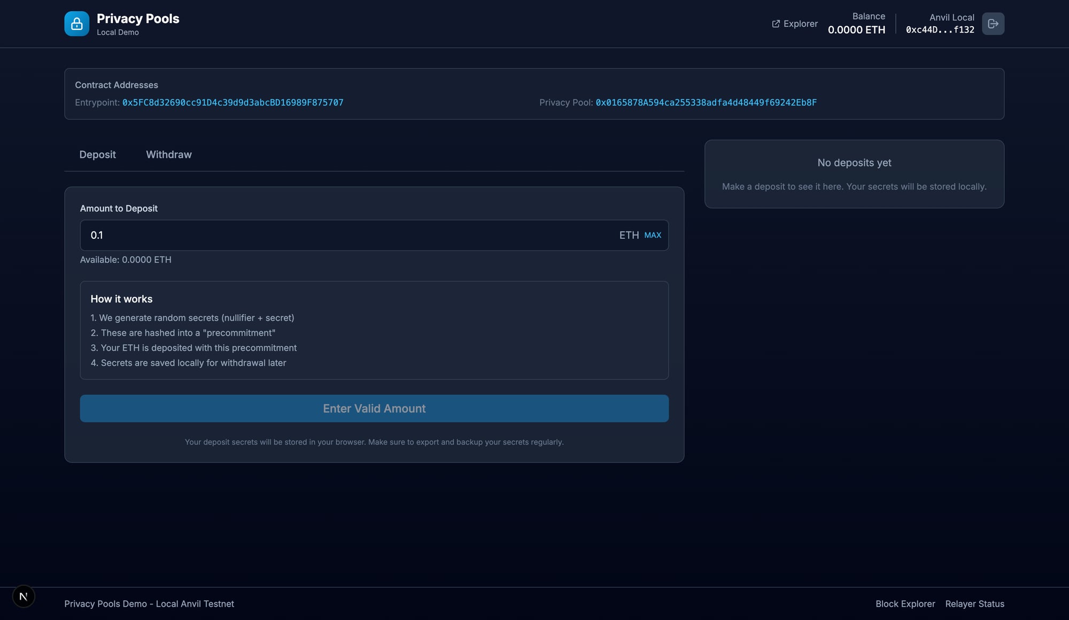Click the Privacy Pools lock icon
The height and width of the screenshot is (620, 1069).
pos(76,24)
